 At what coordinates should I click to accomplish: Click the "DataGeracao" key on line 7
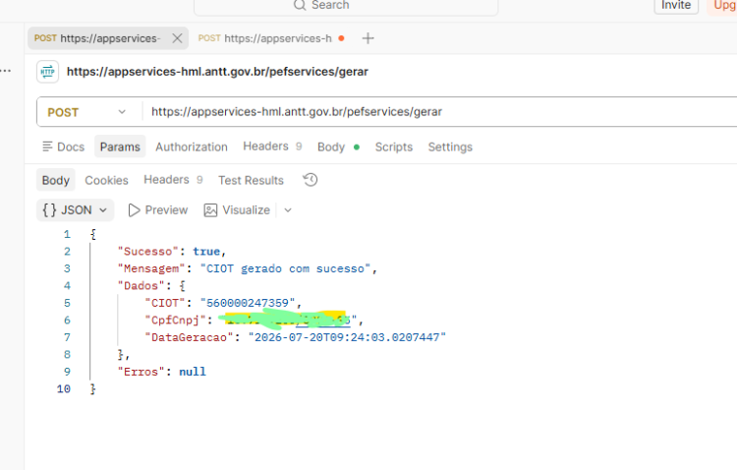[x=190, y=337]
